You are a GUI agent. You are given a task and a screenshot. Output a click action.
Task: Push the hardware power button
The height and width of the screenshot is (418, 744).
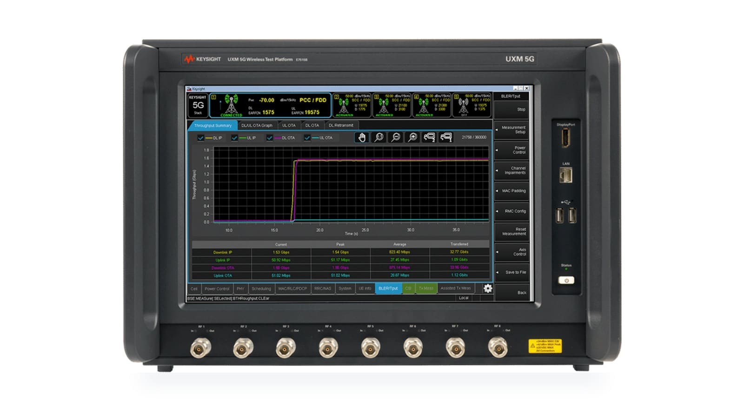[x=566, y=281]
